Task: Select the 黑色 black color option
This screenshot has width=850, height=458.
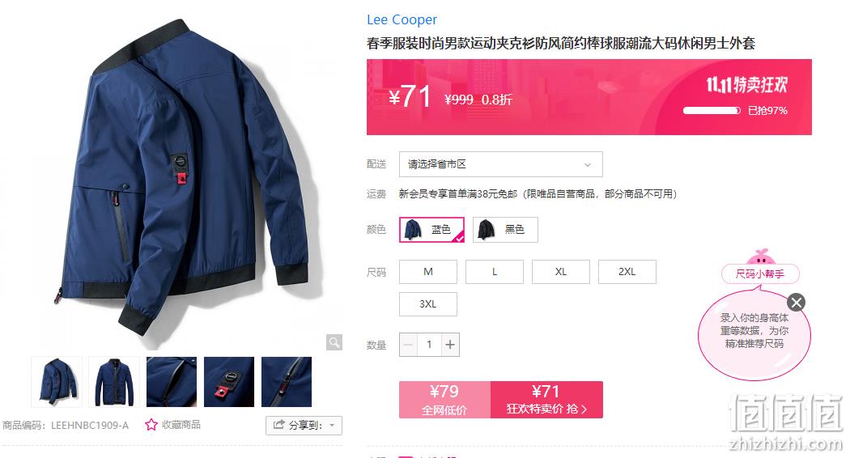Action: pos(505,229)
